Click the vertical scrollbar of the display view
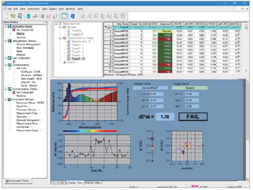Viewport: 253px width, 190px height. pos(247,130)
